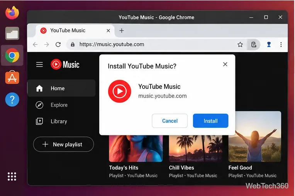Open the Chrome three-dot menu
The width and height of the screenshot is (295, 196).
coord(281,44)
